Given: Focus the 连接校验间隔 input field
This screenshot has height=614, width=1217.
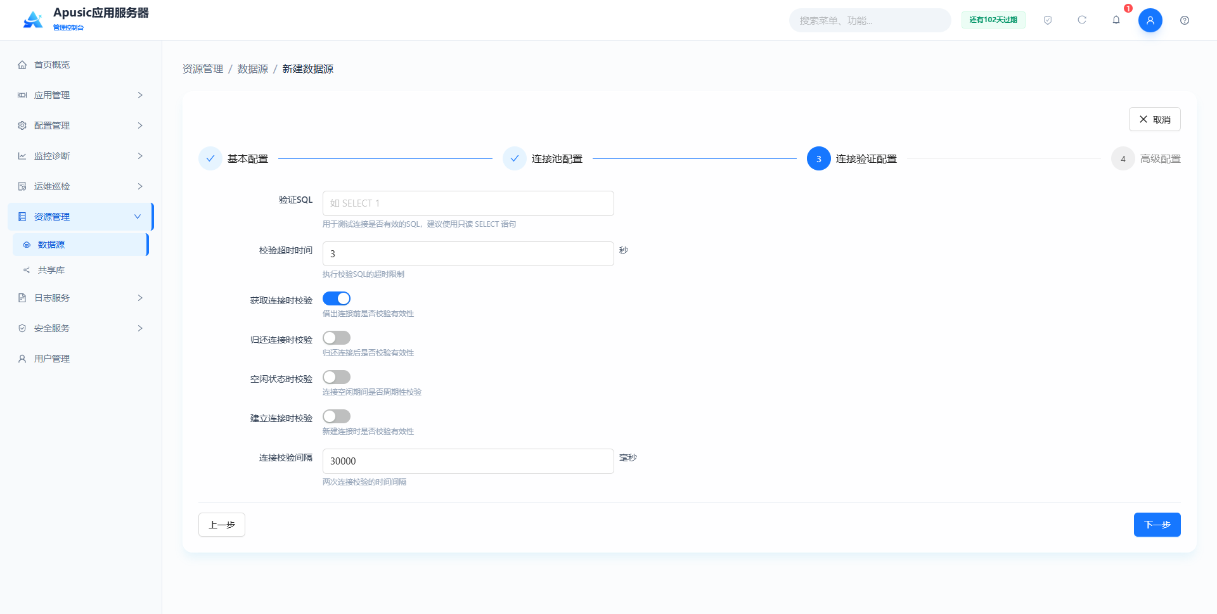Looking at the screenshot, I should tap(468, 461).
